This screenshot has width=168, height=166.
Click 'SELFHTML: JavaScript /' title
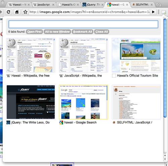pos(135,122)
